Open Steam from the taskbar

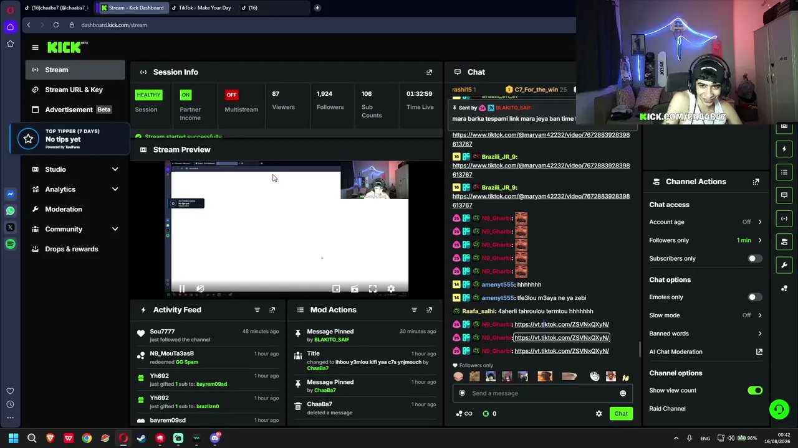tap(142, 438)
